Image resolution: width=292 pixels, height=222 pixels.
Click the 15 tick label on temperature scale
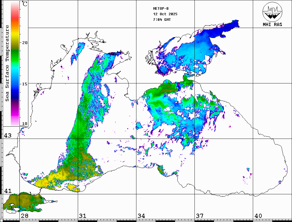25,84
